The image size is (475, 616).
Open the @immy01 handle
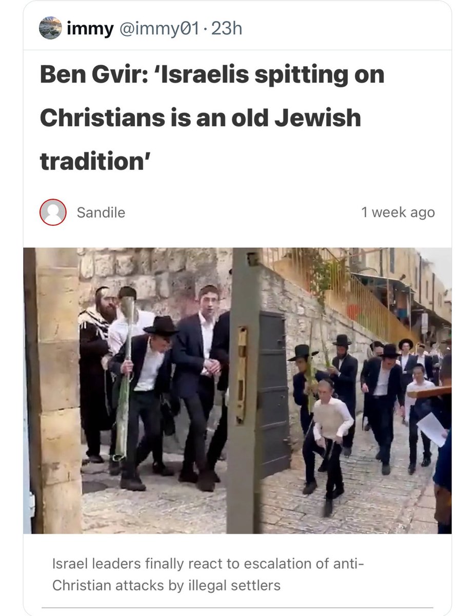tap(159, 29)
